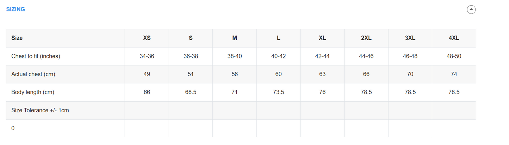Click the 34-36 chest value for XS
This screenshot has height=145, width=509.
pyautogui.click(x=147, y=56)
